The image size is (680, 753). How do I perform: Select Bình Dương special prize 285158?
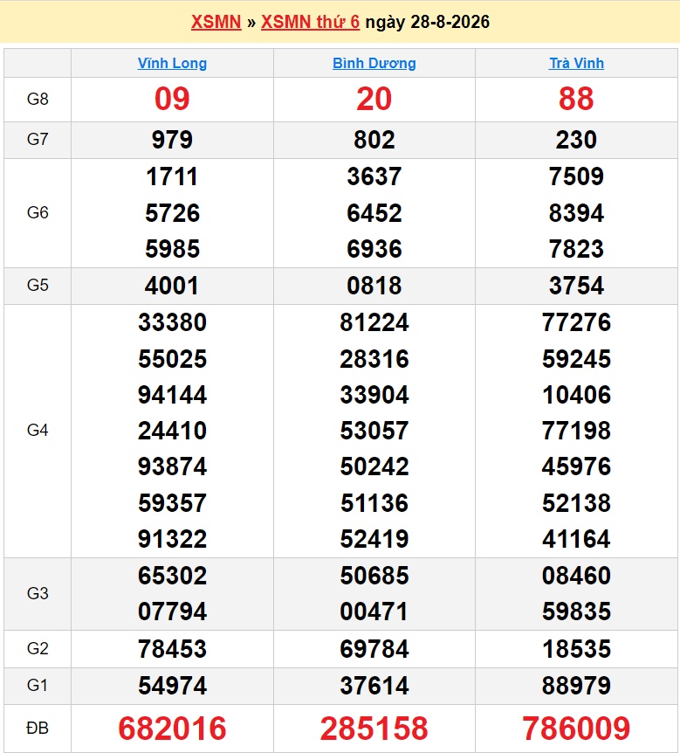(374, 728)
